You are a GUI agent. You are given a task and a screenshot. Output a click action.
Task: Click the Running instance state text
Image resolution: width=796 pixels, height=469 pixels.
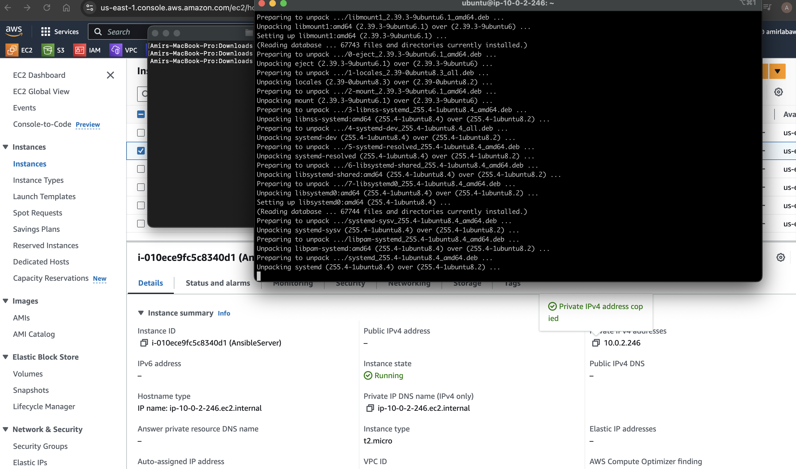click(x=389, y=375)
